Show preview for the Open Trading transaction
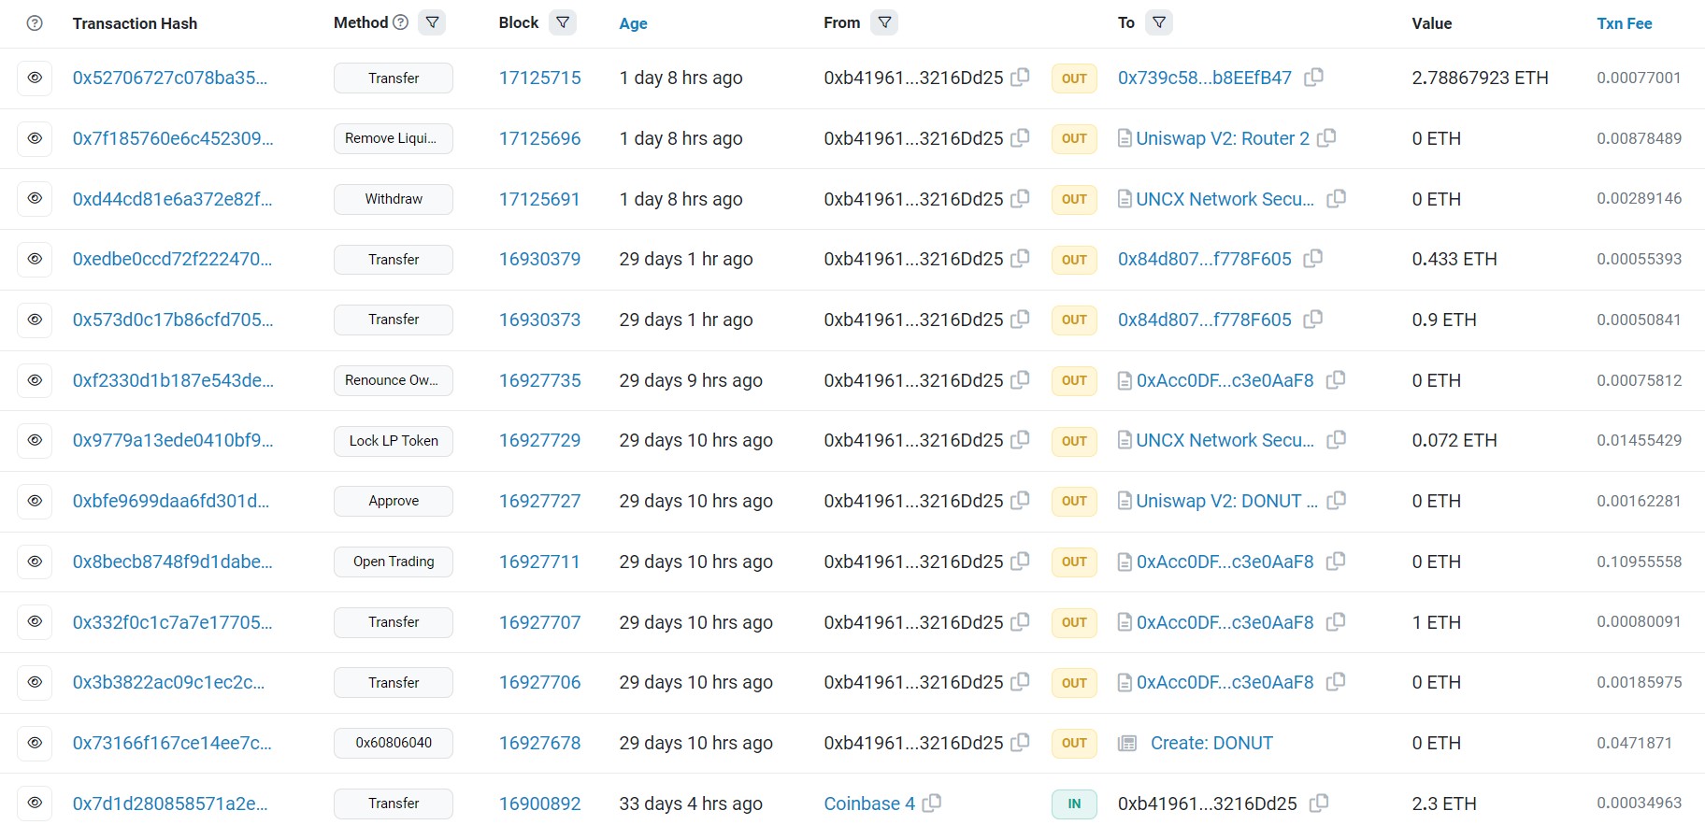The height and width of the screenshot is (825, 1705). click(35, 562)
